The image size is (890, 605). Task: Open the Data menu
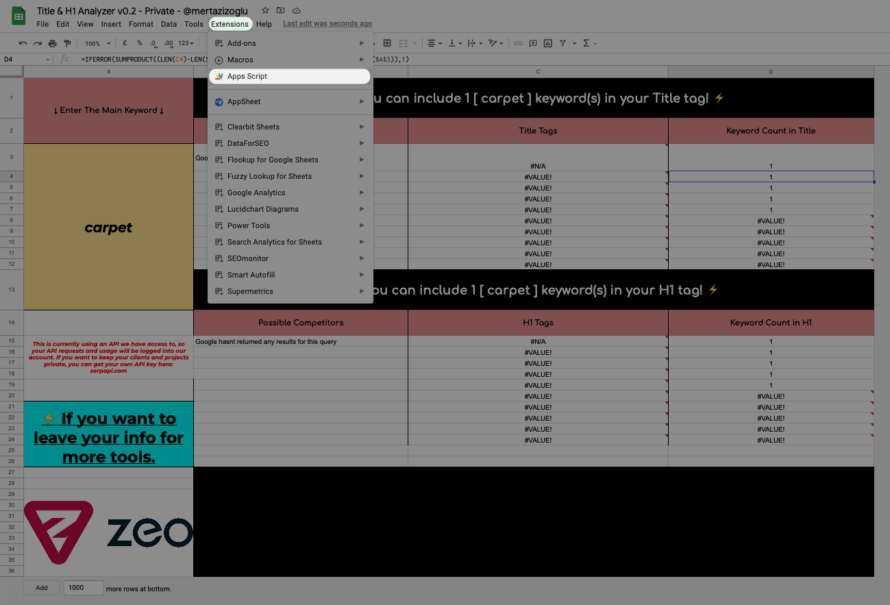point(169,24)
